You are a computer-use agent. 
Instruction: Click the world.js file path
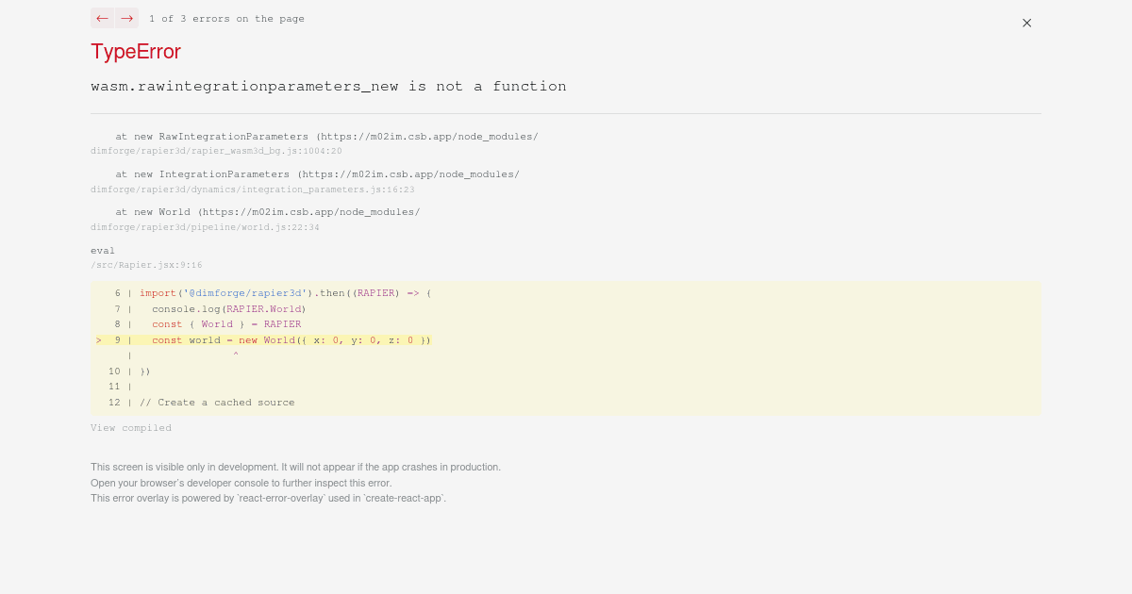click(205, 227)
